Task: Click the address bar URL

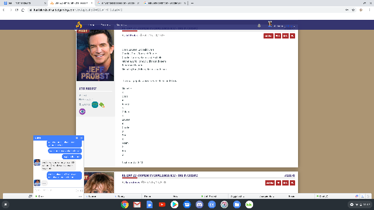Action: click(x=78, y=10)
